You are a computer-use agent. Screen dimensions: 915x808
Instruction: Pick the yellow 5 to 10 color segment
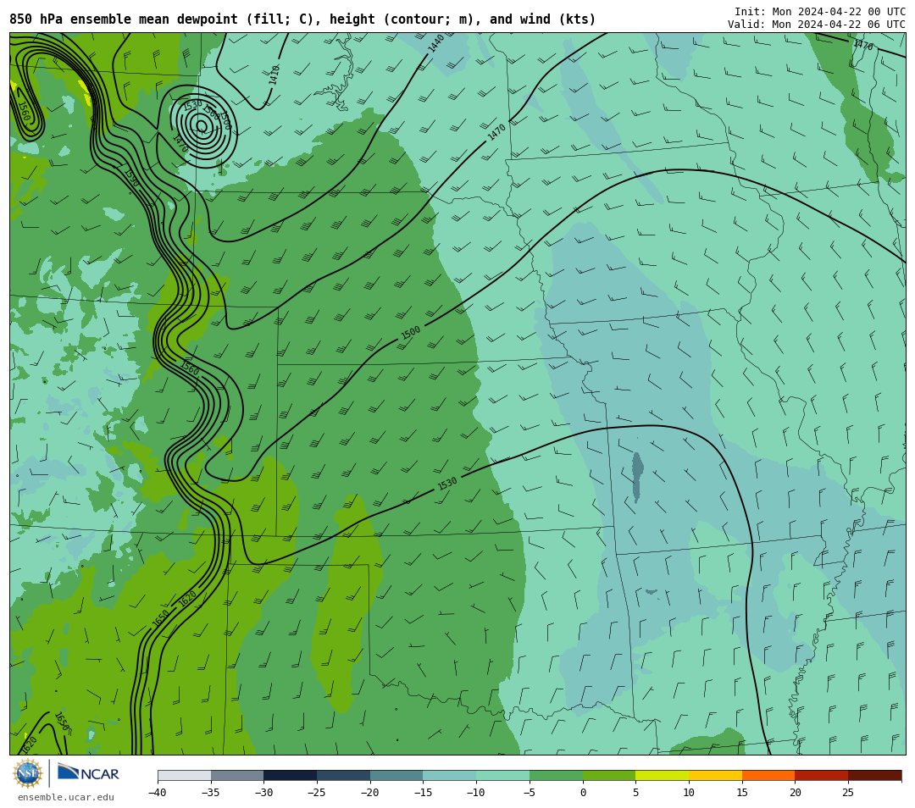[x=663, y=775]
